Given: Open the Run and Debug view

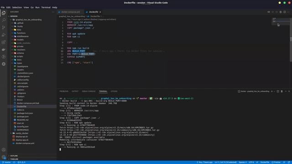Looking at the screenshot, I should tap(4, 35).
